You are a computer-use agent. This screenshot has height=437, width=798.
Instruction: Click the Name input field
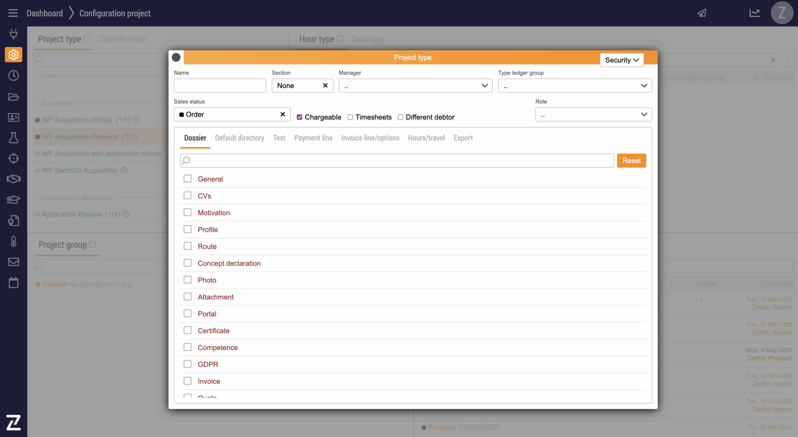coord(220,86)
